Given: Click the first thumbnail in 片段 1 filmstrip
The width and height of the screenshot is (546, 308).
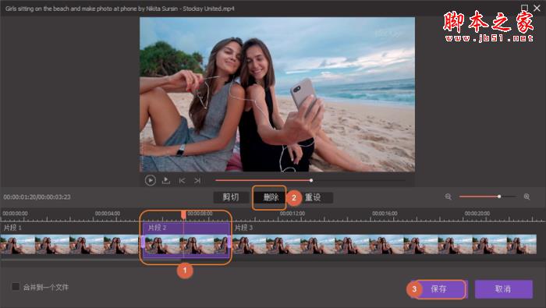Looking at the screenshot, I should (x=18, y=244).
